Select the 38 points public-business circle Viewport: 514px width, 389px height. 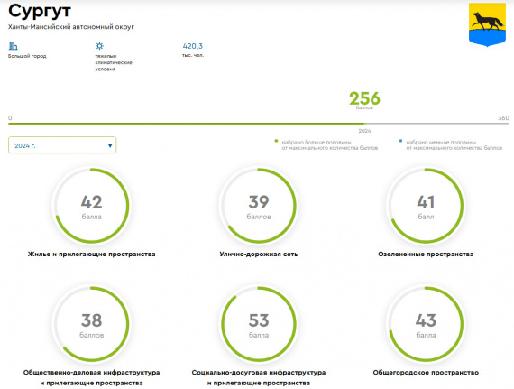[92, 324]
